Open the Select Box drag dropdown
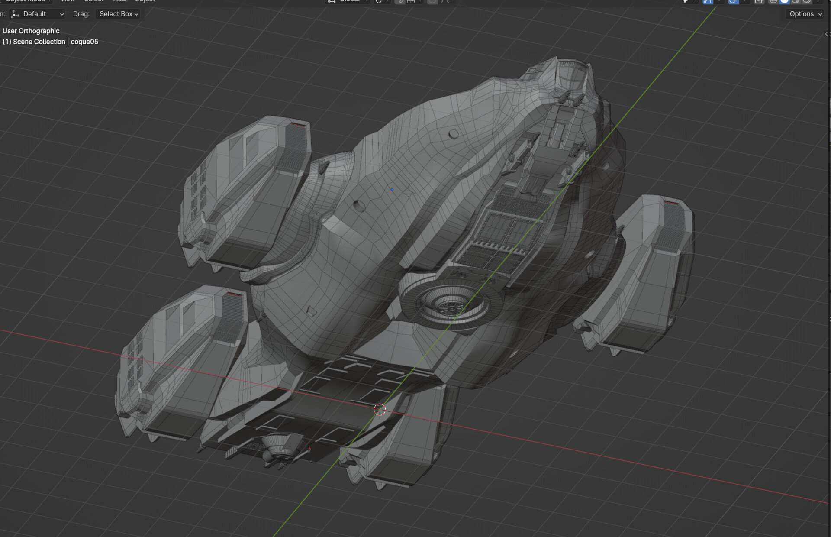Image resolution: width=831 pixels, height=537 pixels. tap(118, 14)
